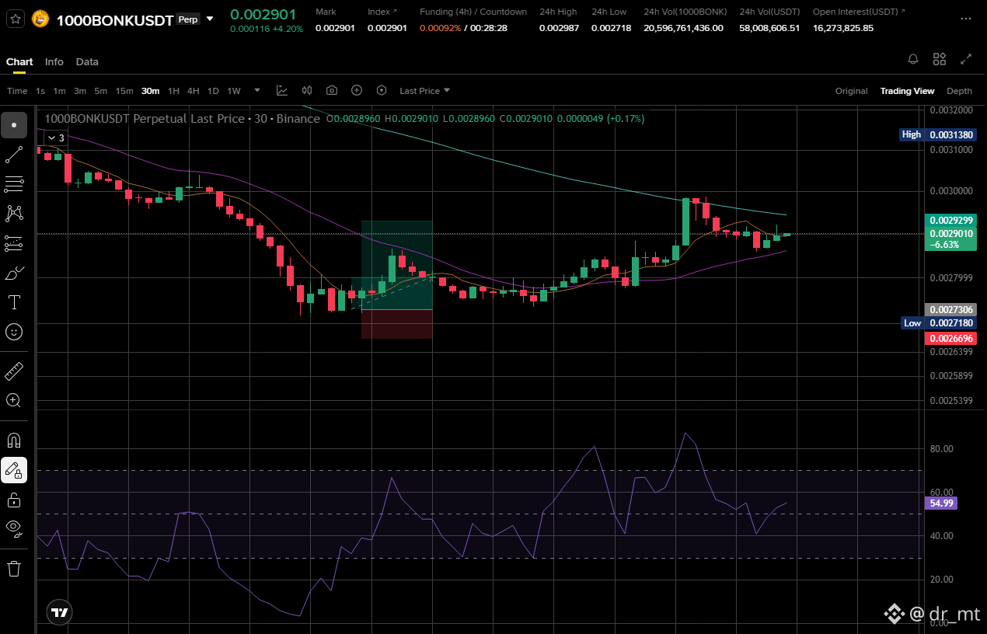Open the Last Price dropdown
987x634 pixels.
pyautogui.click(x=425, y=91)
